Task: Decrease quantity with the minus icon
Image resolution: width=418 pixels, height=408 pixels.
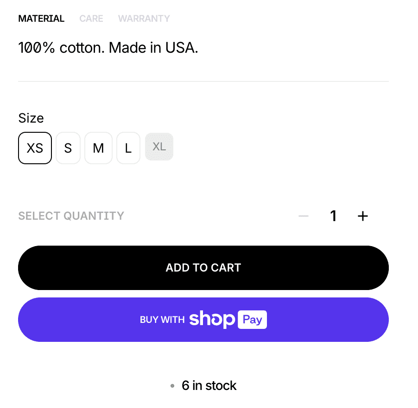Action: click(x=304, y=216)
